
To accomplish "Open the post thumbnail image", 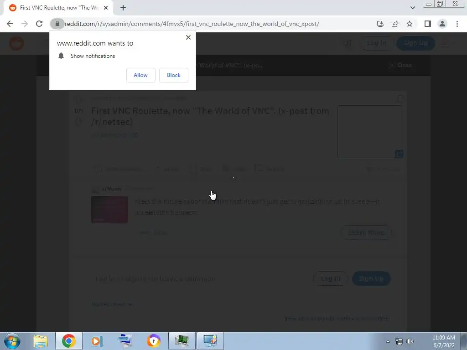I will (370, 132).
